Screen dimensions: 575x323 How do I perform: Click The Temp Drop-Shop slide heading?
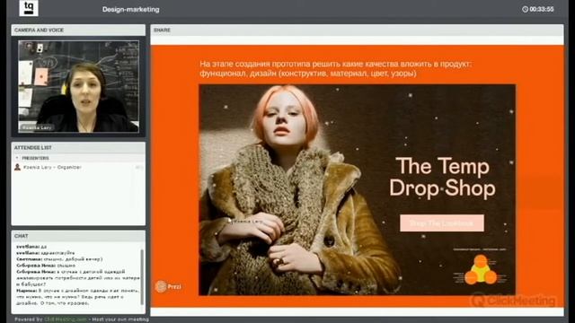coord(443,178)
